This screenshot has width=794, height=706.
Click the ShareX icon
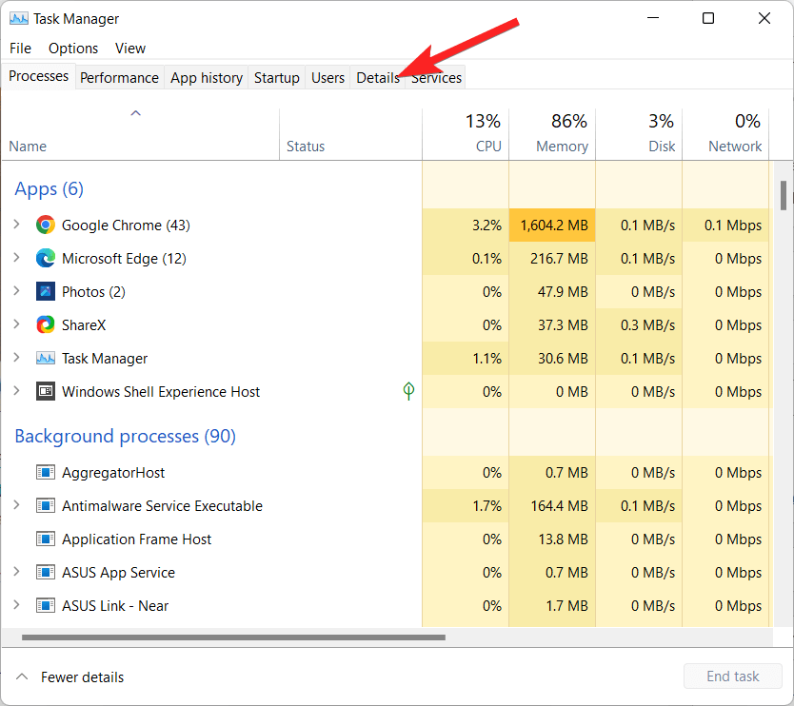(x=45, y=324)
